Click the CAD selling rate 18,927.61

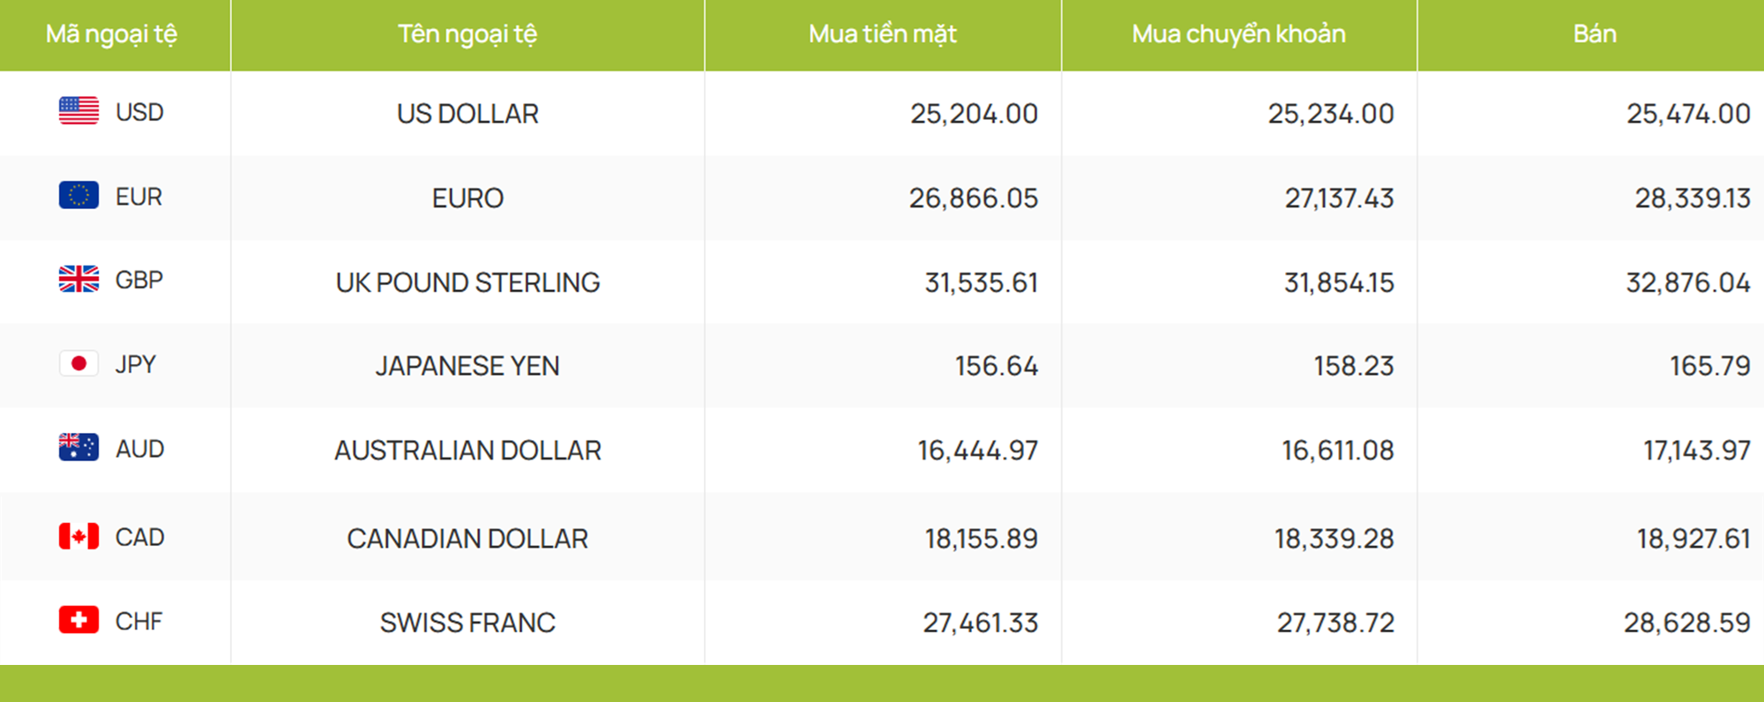[x=1693, y=539]
